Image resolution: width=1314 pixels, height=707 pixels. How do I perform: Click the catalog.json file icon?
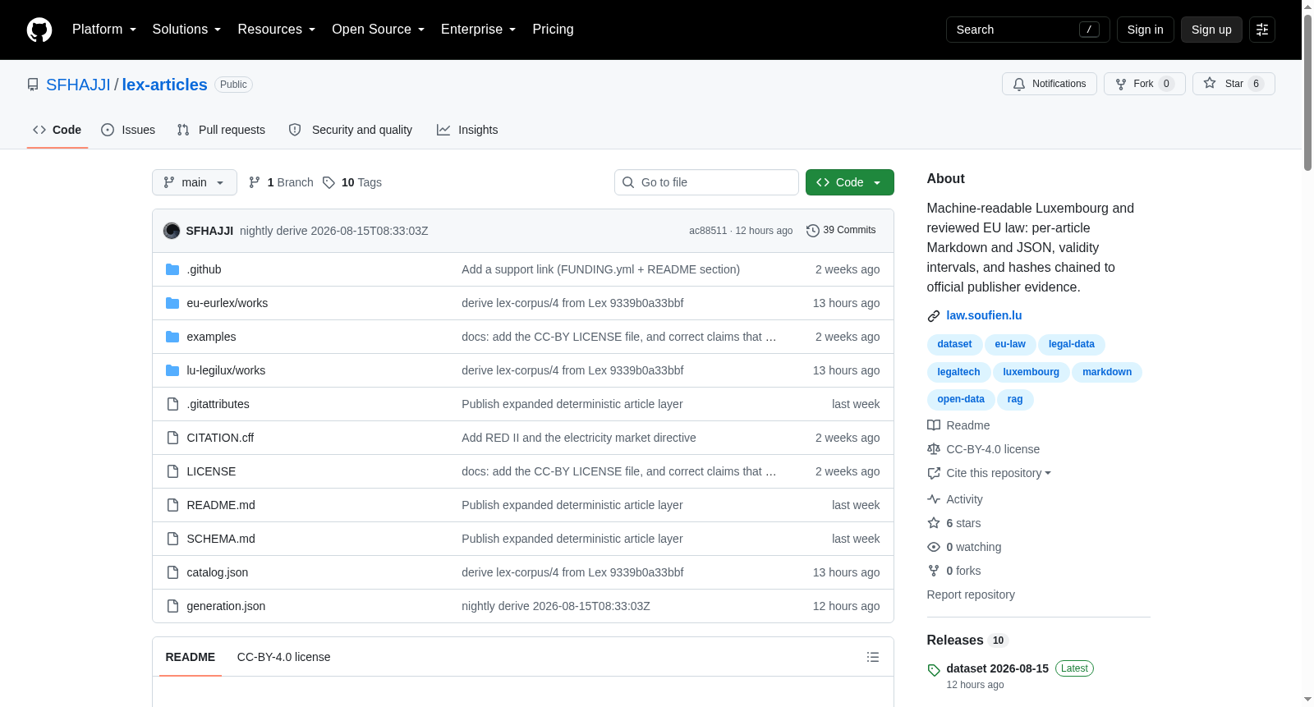click(172, 572)
